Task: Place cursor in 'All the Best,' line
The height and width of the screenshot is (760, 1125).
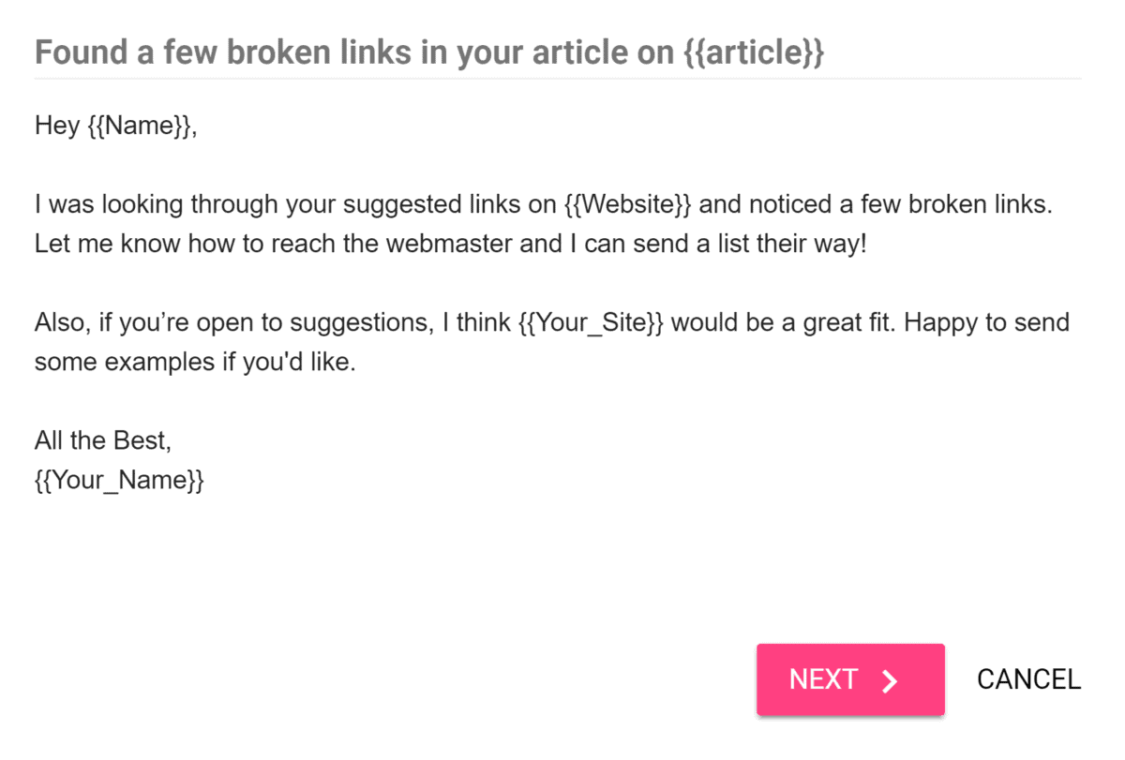Action: (x=103, y=440)
